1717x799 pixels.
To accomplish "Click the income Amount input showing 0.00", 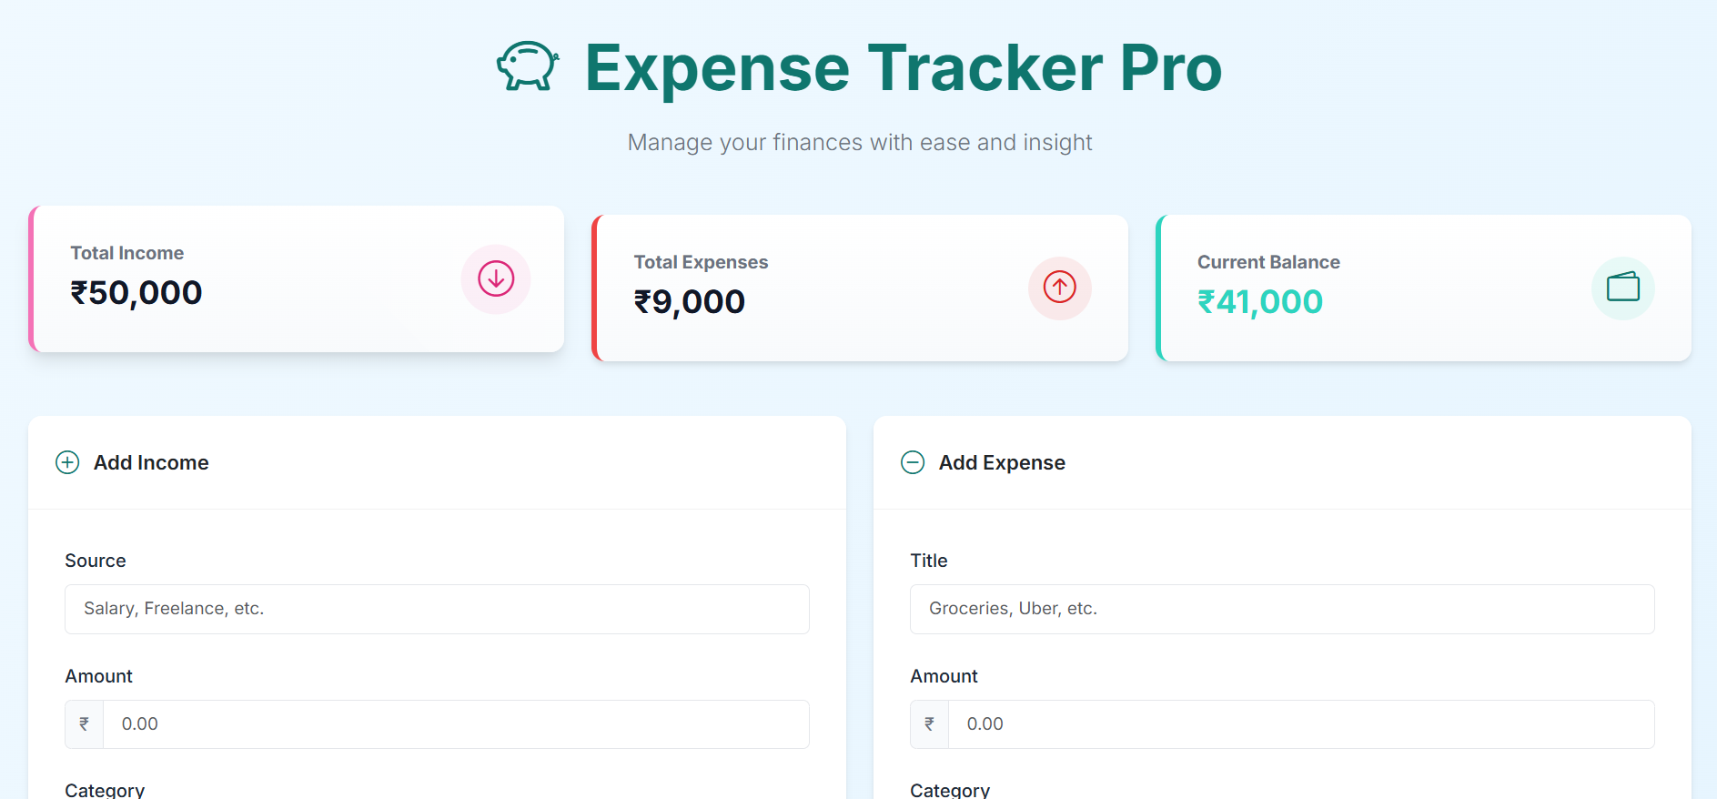I will 455,723.
